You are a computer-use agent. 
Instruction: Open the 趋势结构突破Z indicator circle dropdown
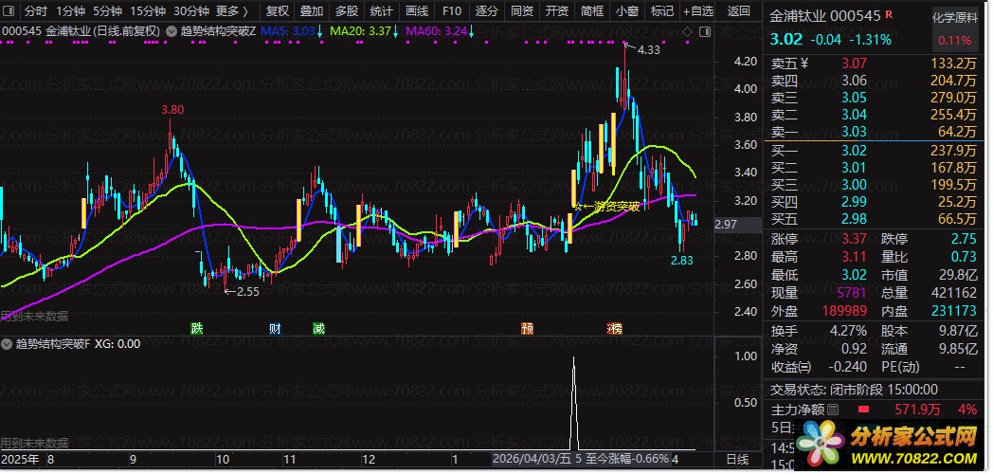click(x=171, y=30)
